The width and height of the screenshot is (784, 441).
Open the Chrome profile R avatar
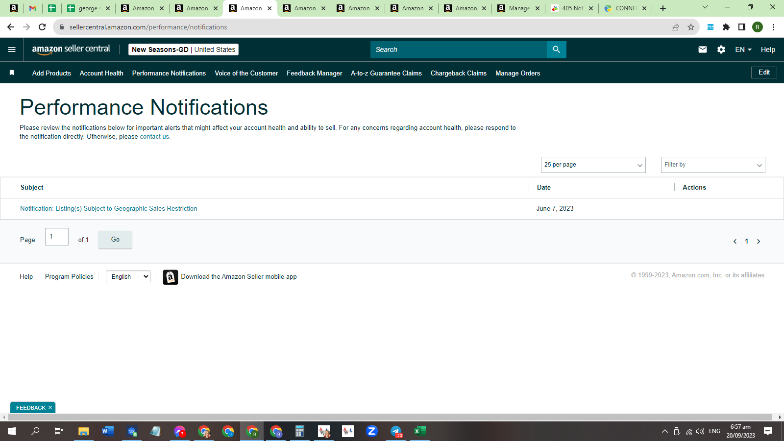click(x=758, y=27)
